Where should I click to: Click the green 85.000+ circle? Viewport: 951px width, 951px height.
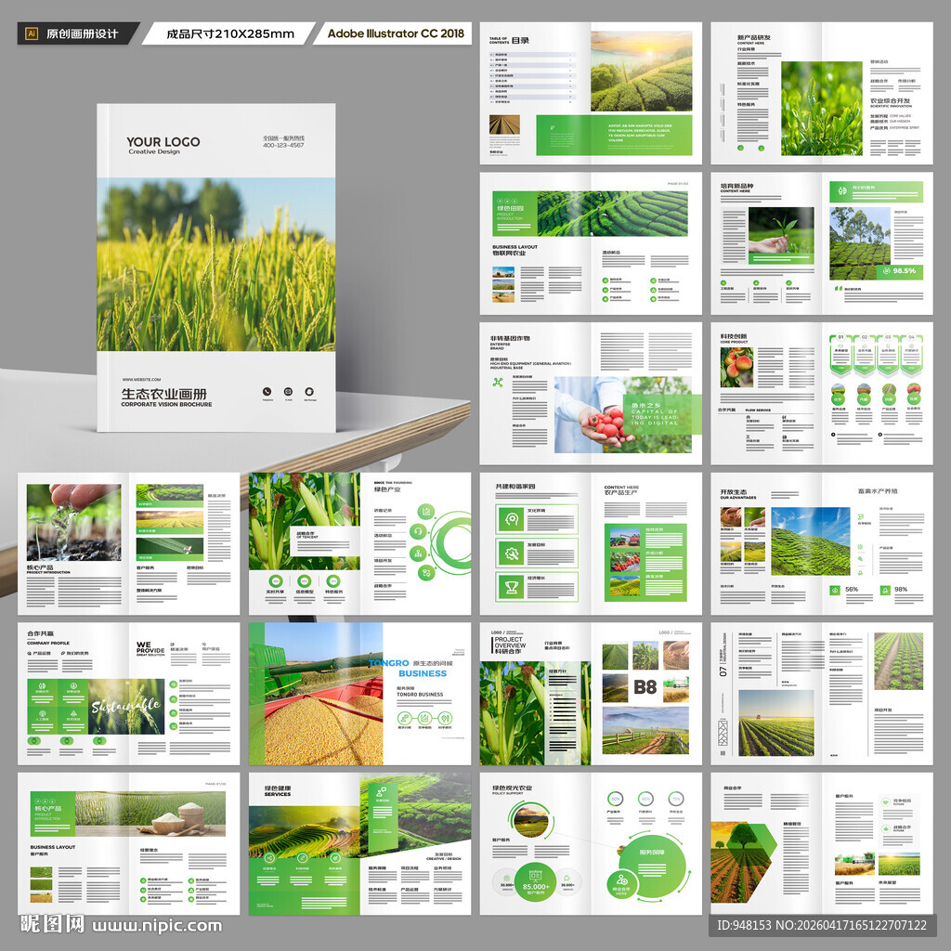click(x=535, y=882)
